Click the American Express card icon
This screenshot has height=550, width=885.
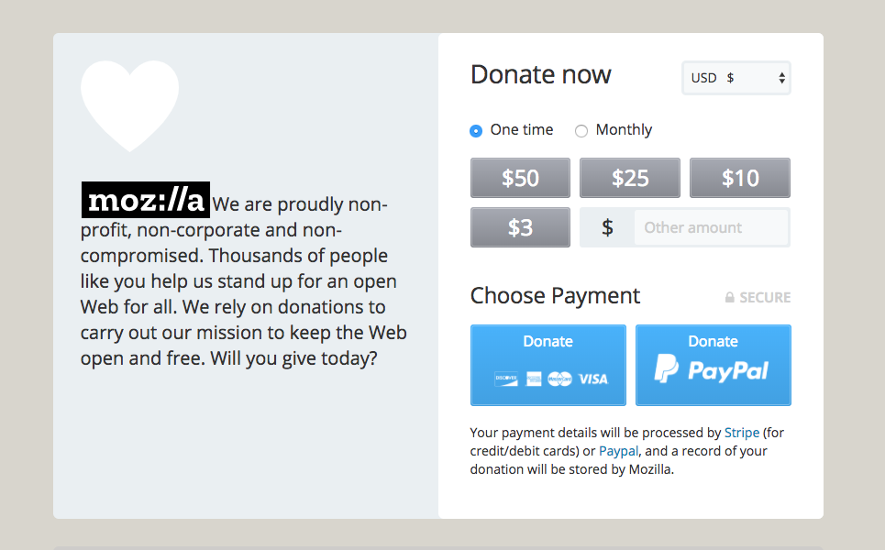click(534, 379)
